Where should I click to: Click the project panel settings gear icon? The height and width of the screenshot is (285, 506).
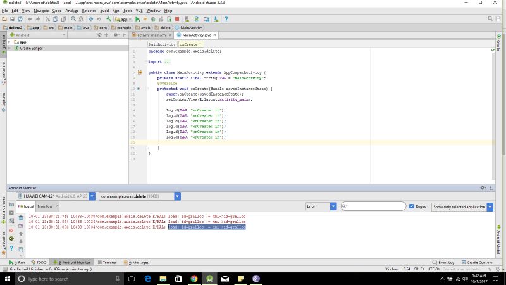coord(116,35)
